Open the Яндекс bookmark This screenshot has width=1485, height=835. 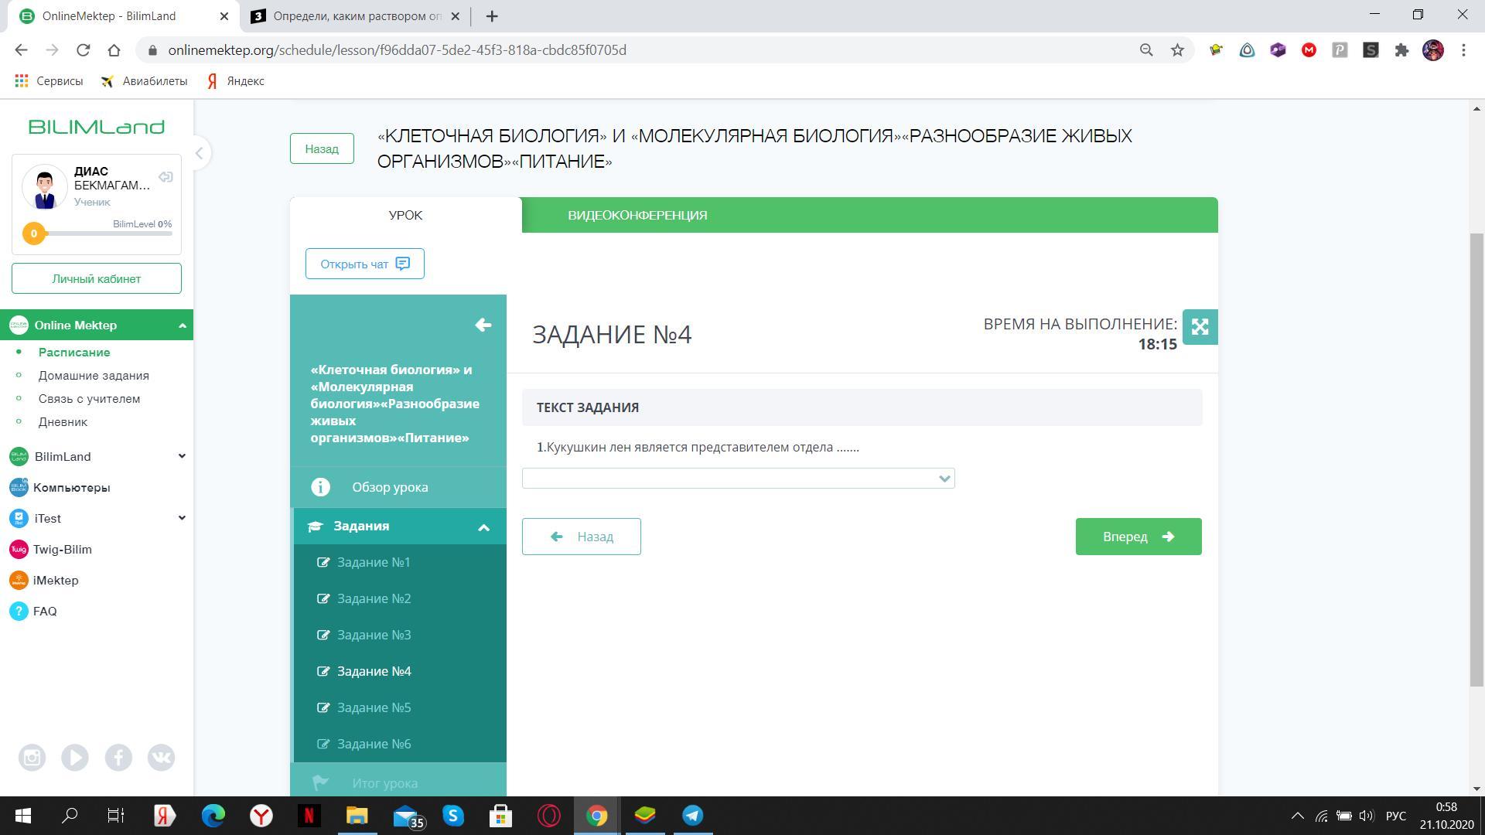pos(235,81)
